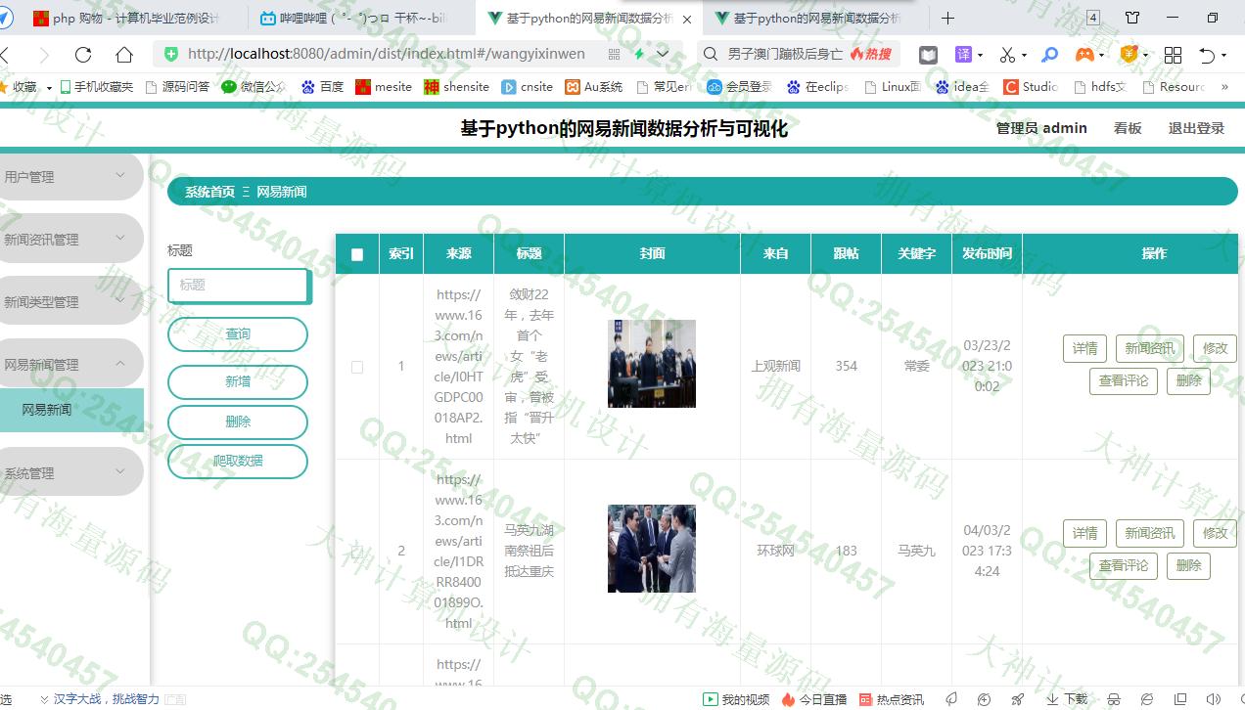Click the reading mode toolbar icon
Viewport: 1245px width, 710px height.
[x=927, y=55]
